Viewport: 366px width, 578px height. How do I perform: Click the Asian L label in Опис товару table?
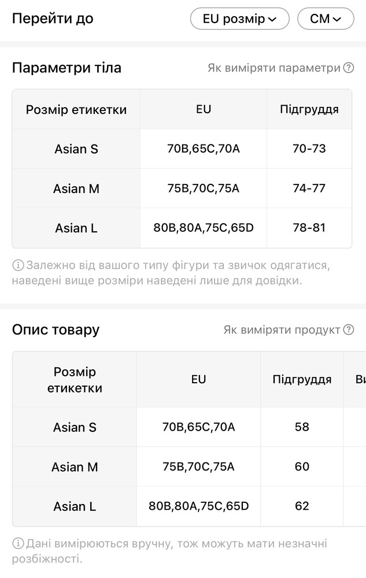[x=75, y=506]
